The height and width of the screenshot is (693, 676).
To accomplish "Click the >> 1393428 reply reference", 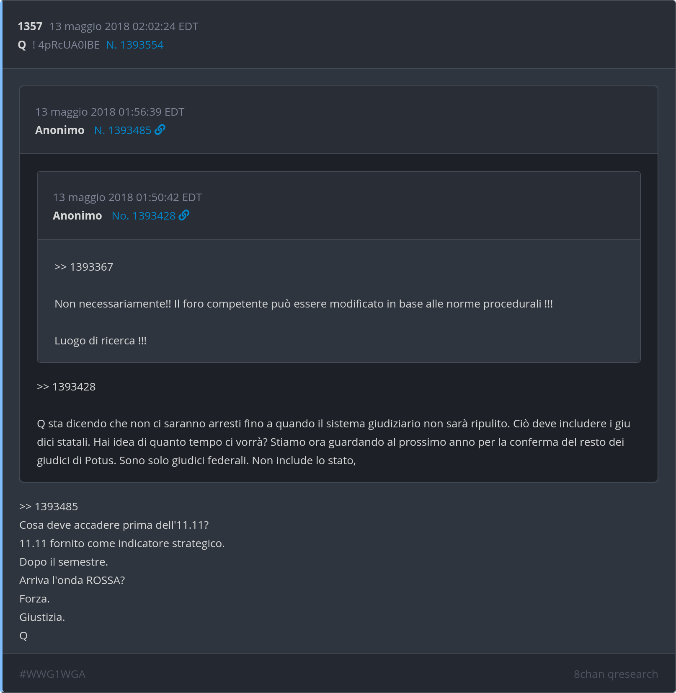I will pyautogui.click(x=66, y=387).
